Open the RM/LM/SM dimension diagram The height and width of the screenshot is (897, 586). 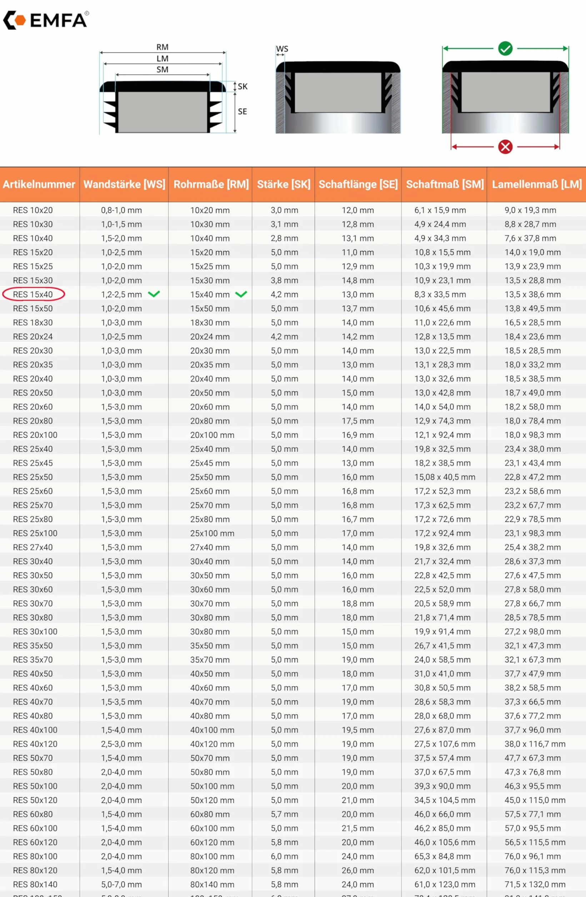click(x=173, y=89)
